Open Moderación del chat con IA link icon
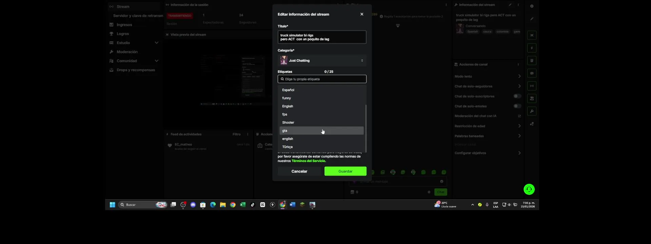This screenshot has height=244, width=651. coord(519,116)
